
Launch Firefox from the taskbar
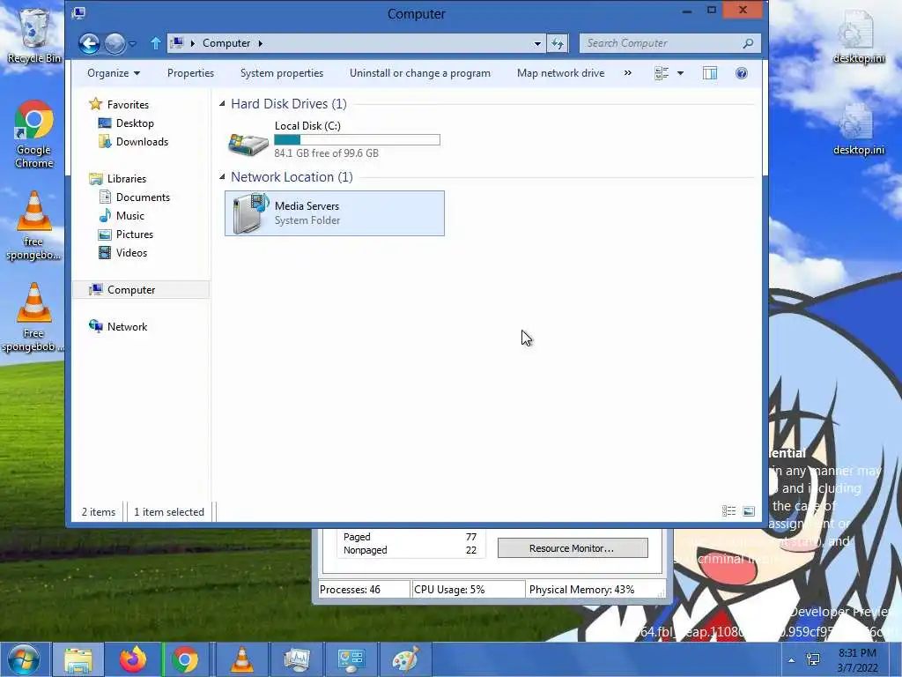tap(133, 659)
